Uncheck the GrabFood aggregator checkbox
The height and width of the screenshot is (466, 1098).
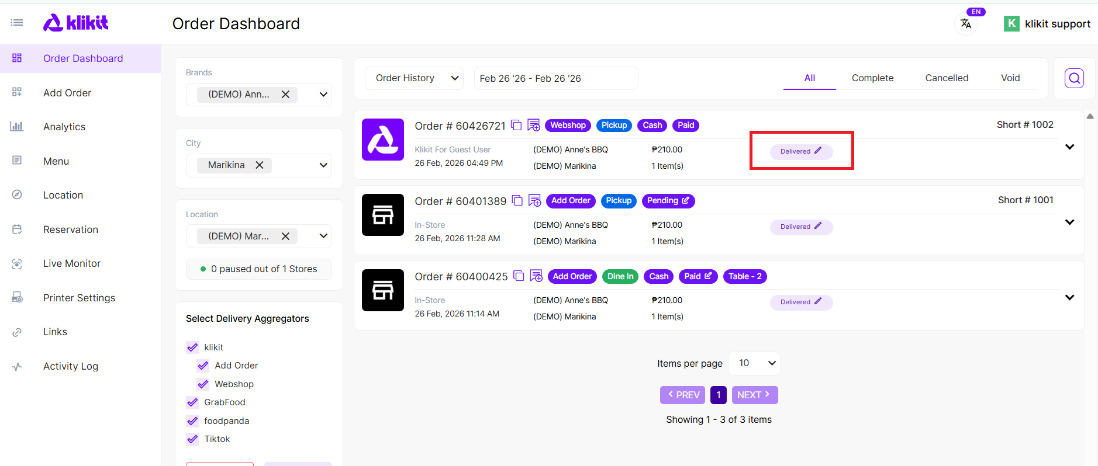[x=192, y=402]
